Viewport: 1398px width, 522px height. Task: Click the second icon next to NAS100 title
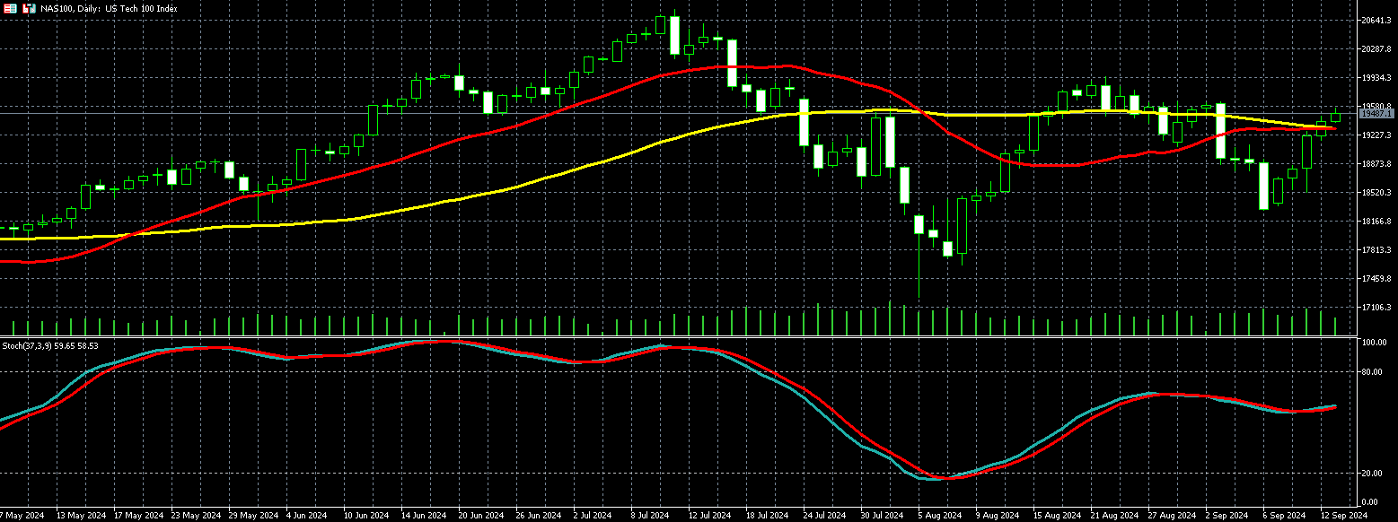click(x=30, y=8)
